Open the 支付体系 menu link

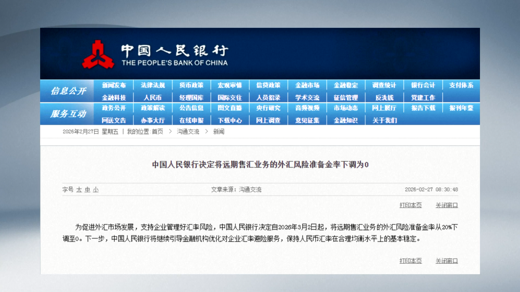461,85
